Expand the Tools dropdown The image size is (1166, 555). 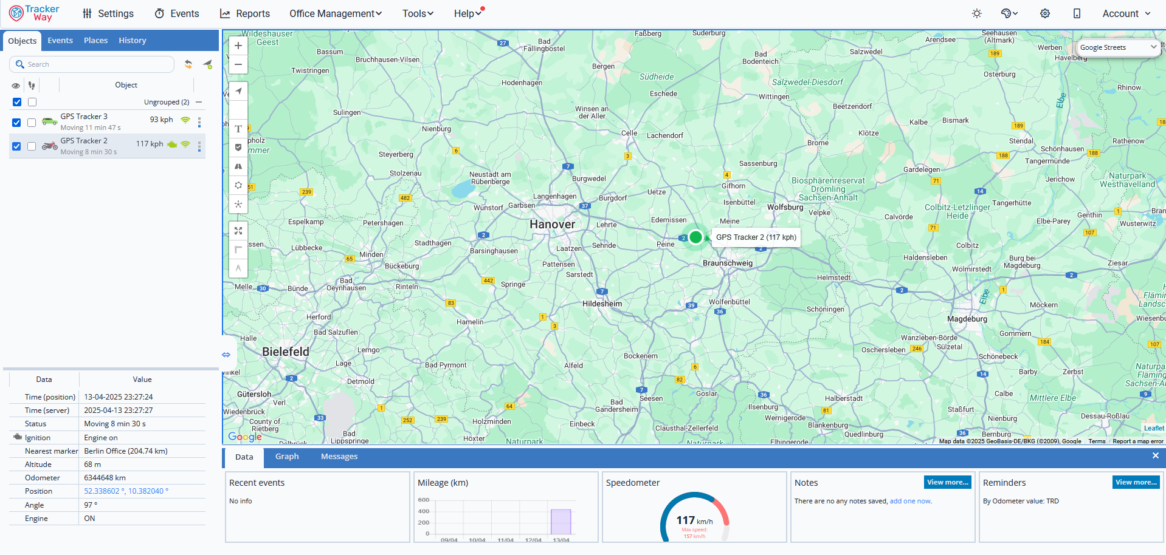(418, 13)
